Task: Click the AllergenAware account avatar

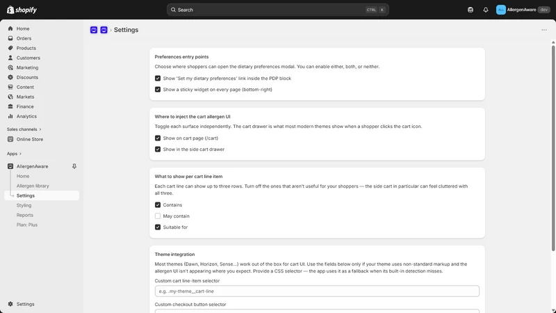Action: (x=500, y=10)
